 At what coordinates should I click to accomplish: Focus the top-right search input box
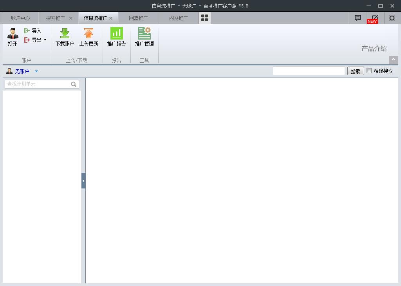click(x=309, y=71)
